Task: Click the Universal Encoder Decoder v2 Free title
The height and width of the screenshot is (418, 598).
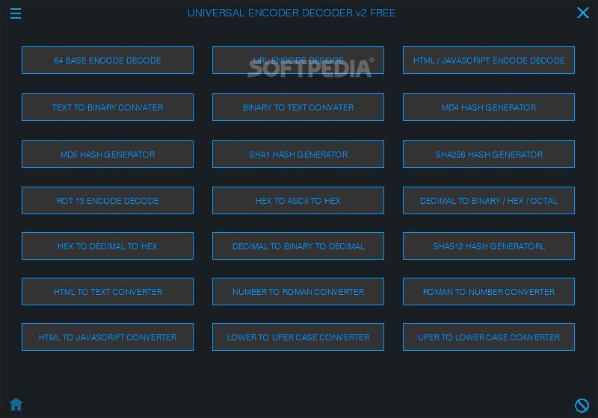Action: pyautogui.click(x=292, y=13)
